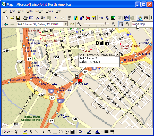Open the Tools menu
Viewport: 154px width, 136px height.
[x=49, y=11]
